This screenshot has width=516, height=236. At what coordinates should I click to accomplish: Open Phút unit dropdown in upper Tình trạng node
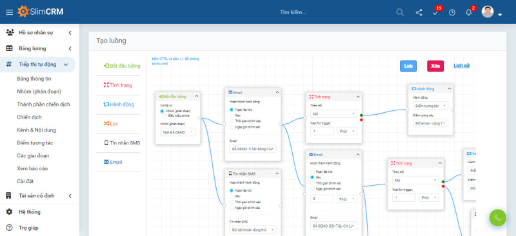coord(347,131)
